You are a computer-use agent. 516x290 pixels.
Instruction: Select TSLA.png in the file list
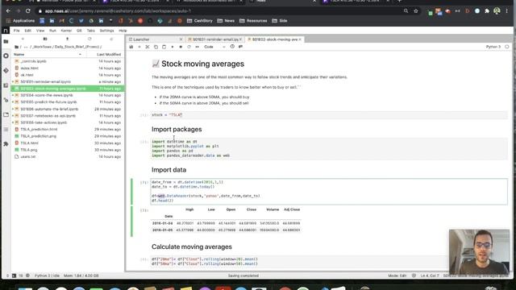point(68,150)
